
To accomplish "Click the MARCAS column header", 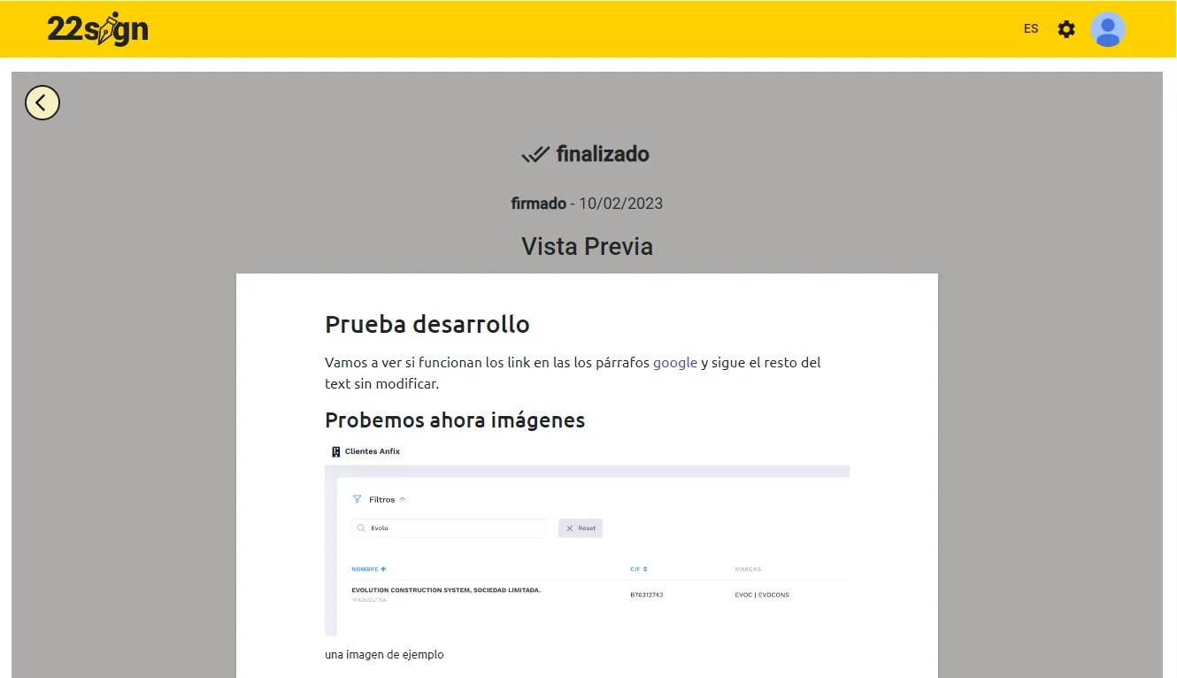I will pyautogui.click(x=748, y=569).
